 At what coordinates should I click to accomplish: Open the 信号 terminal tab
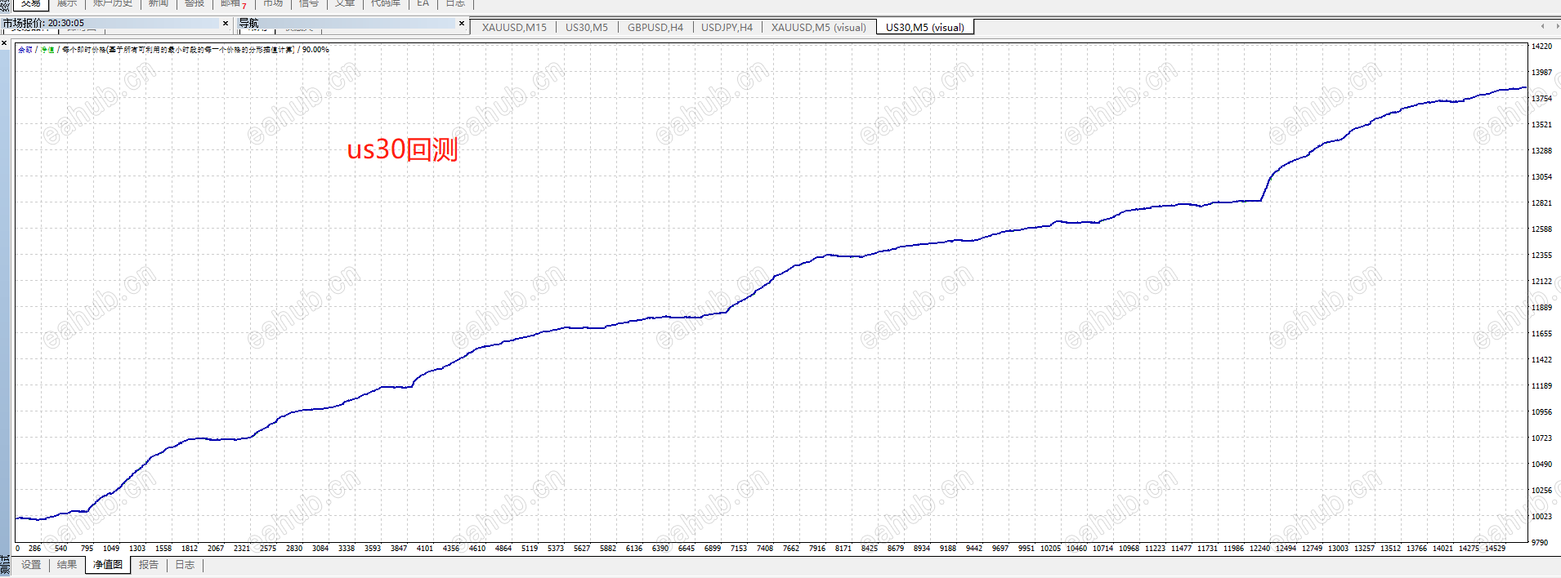(309, 4)
